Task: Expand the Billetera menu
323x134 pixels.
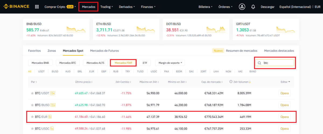Action: [x=205, y=7]
